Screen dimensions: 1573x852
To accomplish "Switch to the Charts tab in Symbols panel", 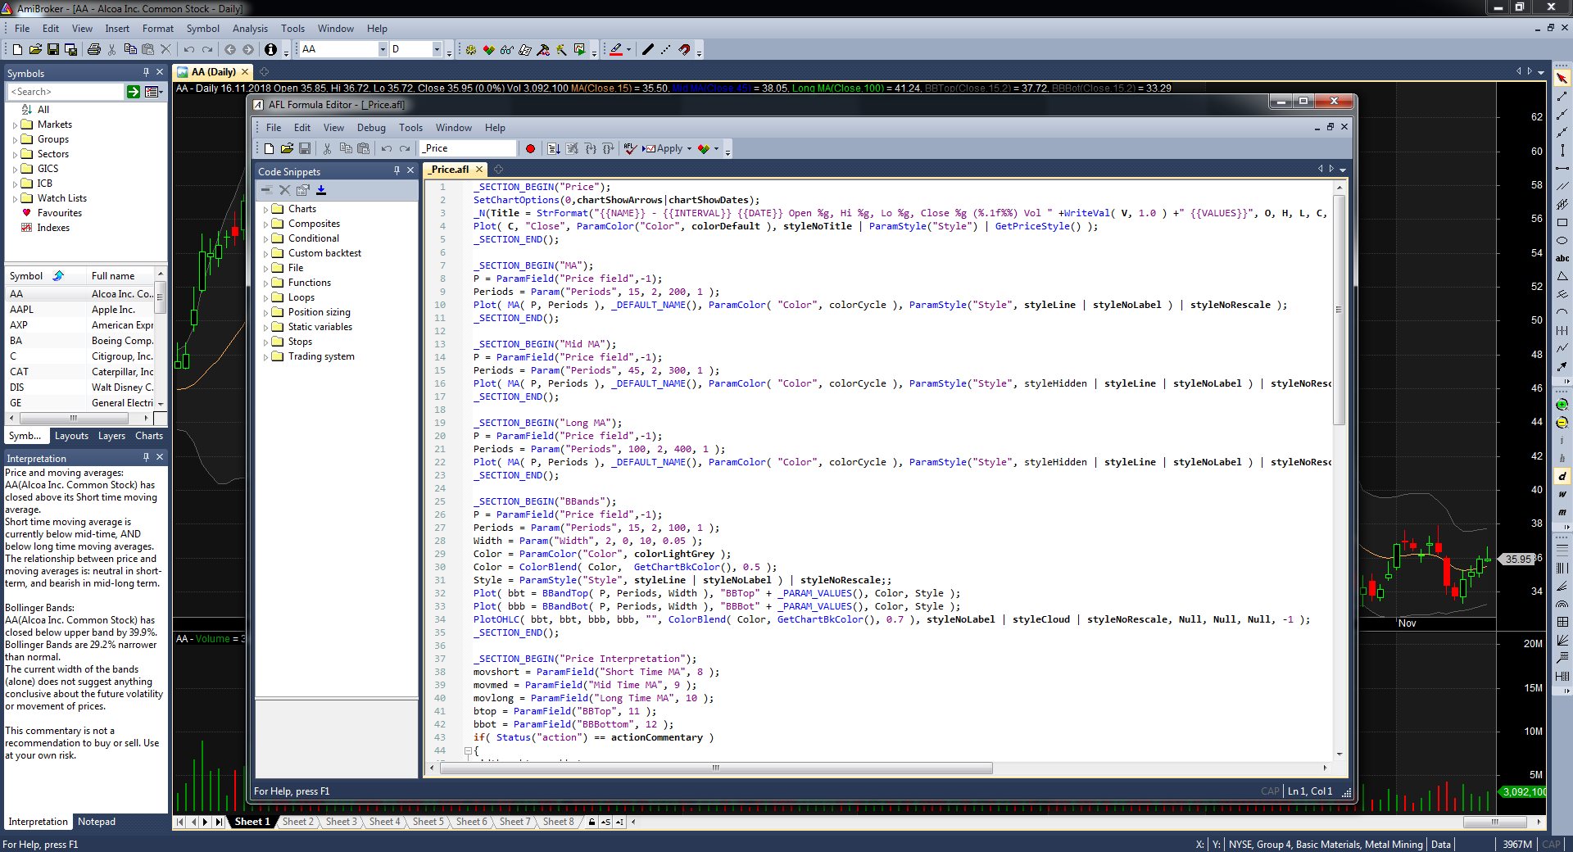I will 149,436.
